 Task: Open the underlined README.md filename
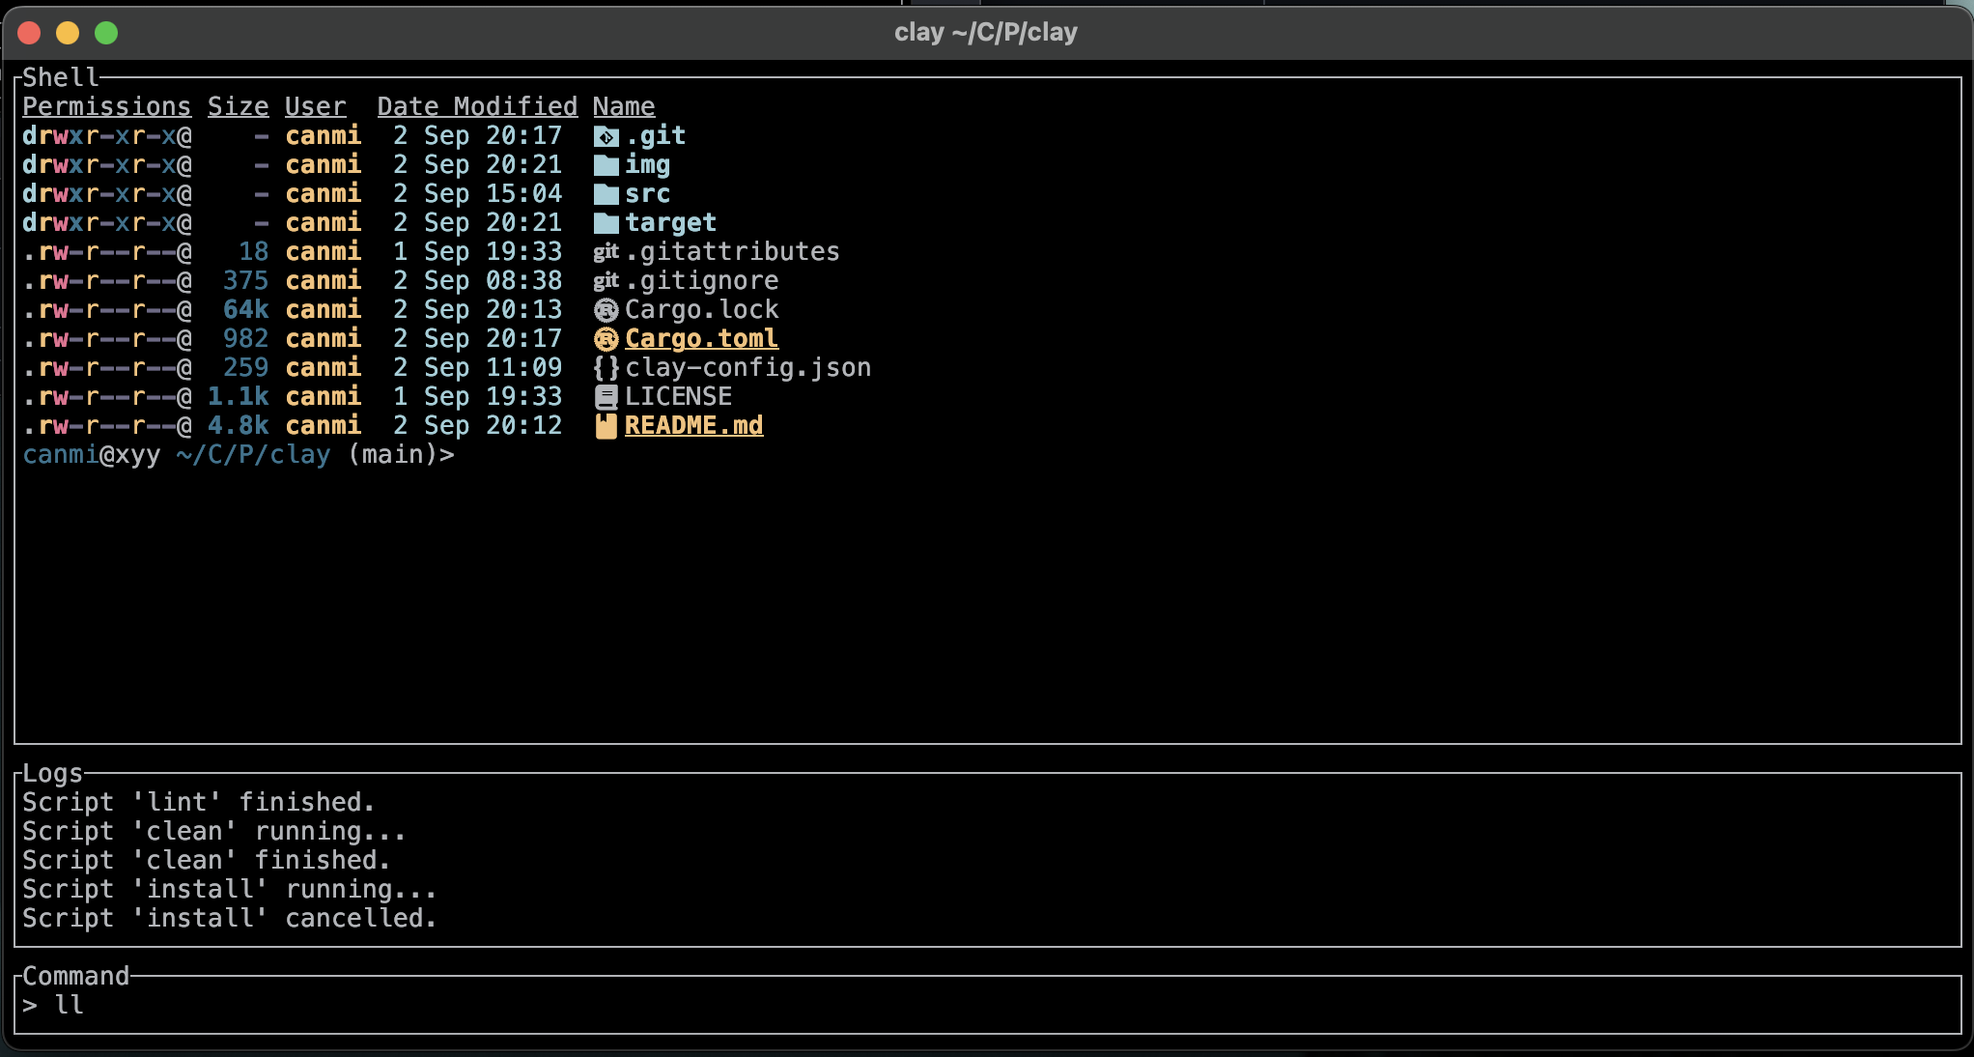[693, 426]
